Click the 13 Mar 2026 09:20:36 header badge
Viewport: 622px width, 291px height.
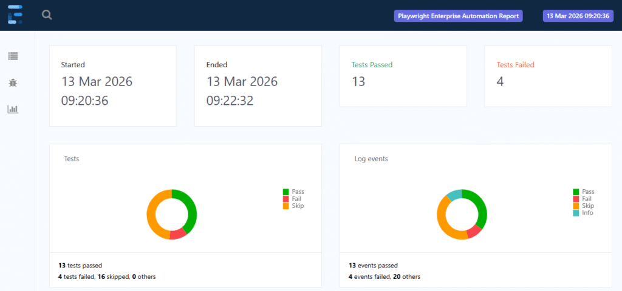pos(578,16)
